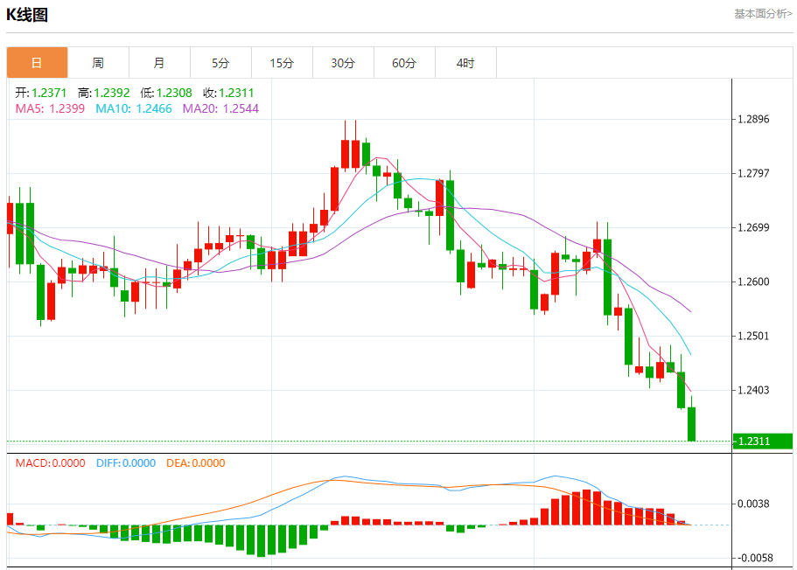The height and width of the screenshot is (570, 797).
Task: Click the 1.2501 price axis label
Action: [753, 337]
